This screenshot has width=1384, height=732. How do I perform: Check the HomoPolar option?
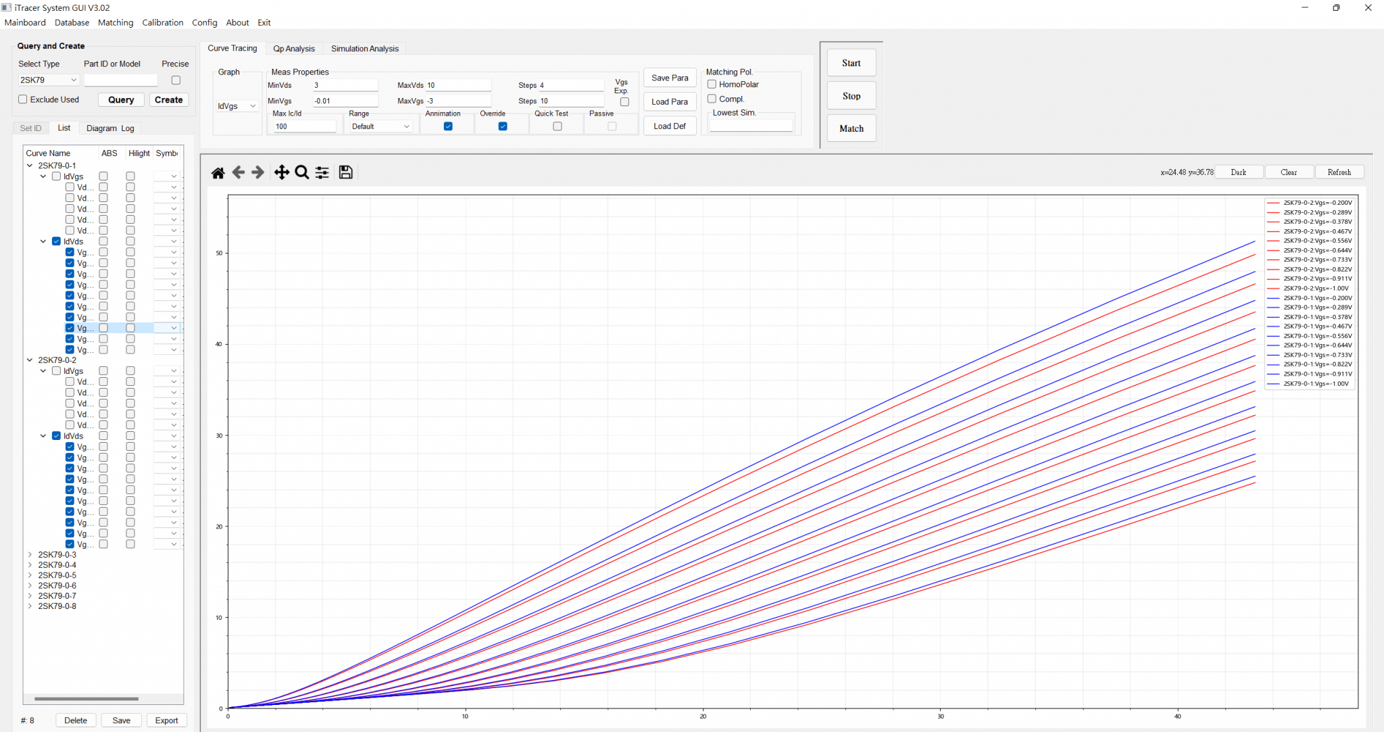pos(712,84)
